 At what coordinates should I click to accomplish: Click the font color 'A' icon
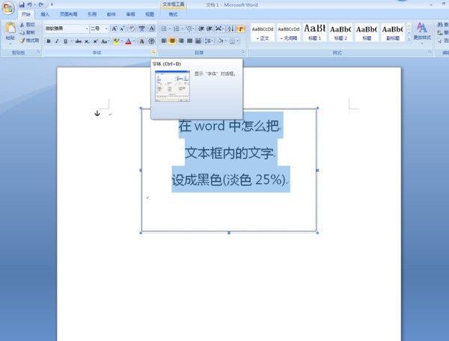(129, 41)
